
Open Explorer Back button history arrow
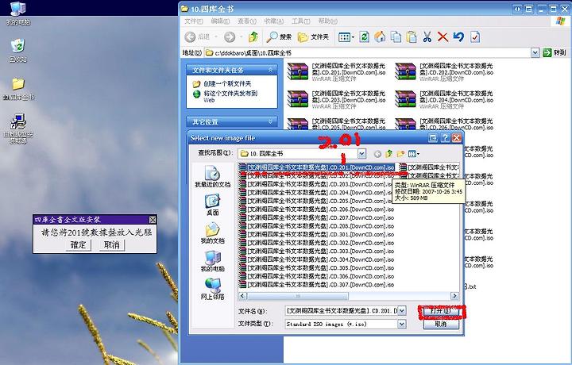pyautogui.click(x=216, y=36)
